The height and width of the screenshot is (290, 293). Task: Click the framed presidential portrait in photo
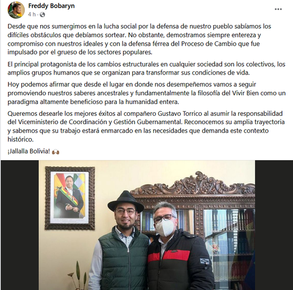click(70, 198)
